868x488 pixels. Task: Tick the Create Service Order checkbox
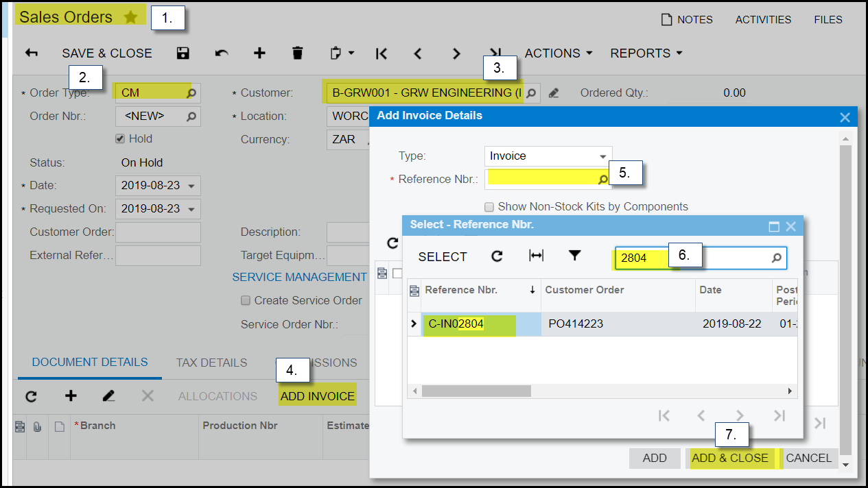click(x=246, y=300)
